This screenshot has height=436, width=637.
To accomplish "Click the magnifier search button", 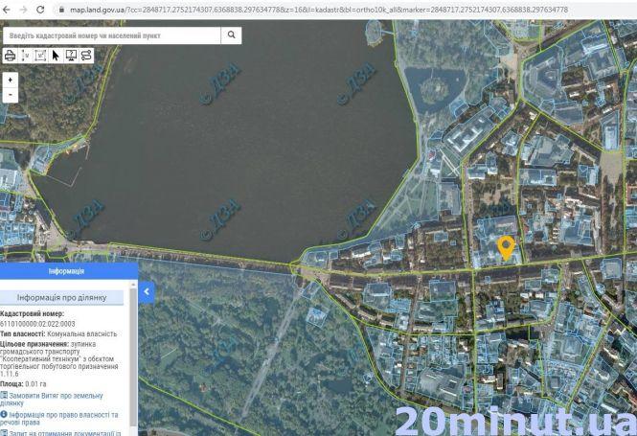I will (x=232, y=35).
